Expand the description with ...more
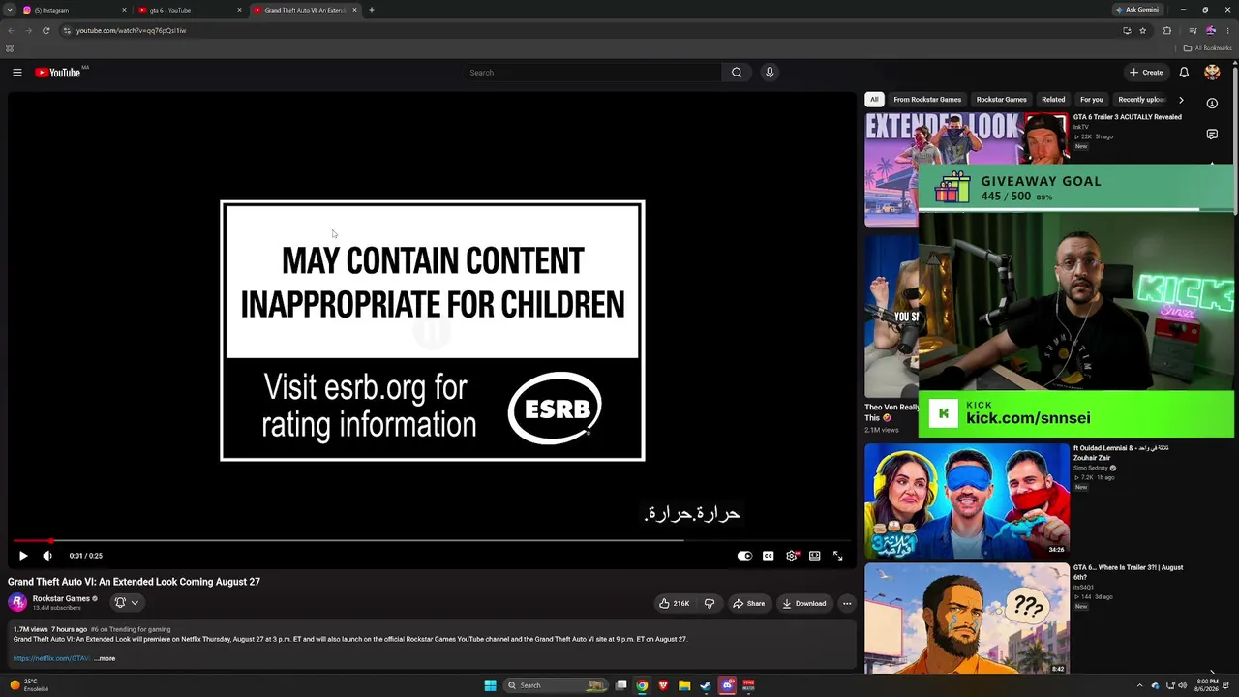The height and width of the screenshot is (697, 1239). [105, 659]
